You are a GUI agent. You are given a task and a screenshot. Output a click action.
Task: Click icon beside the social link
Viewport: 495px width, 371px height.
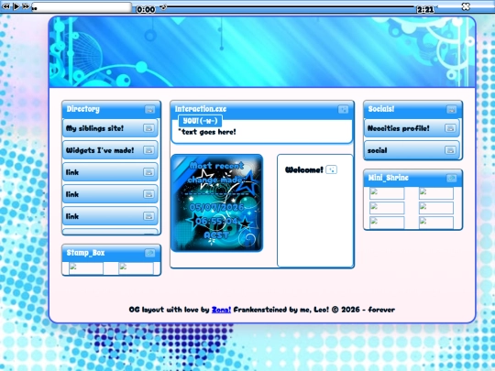point(450,150)
